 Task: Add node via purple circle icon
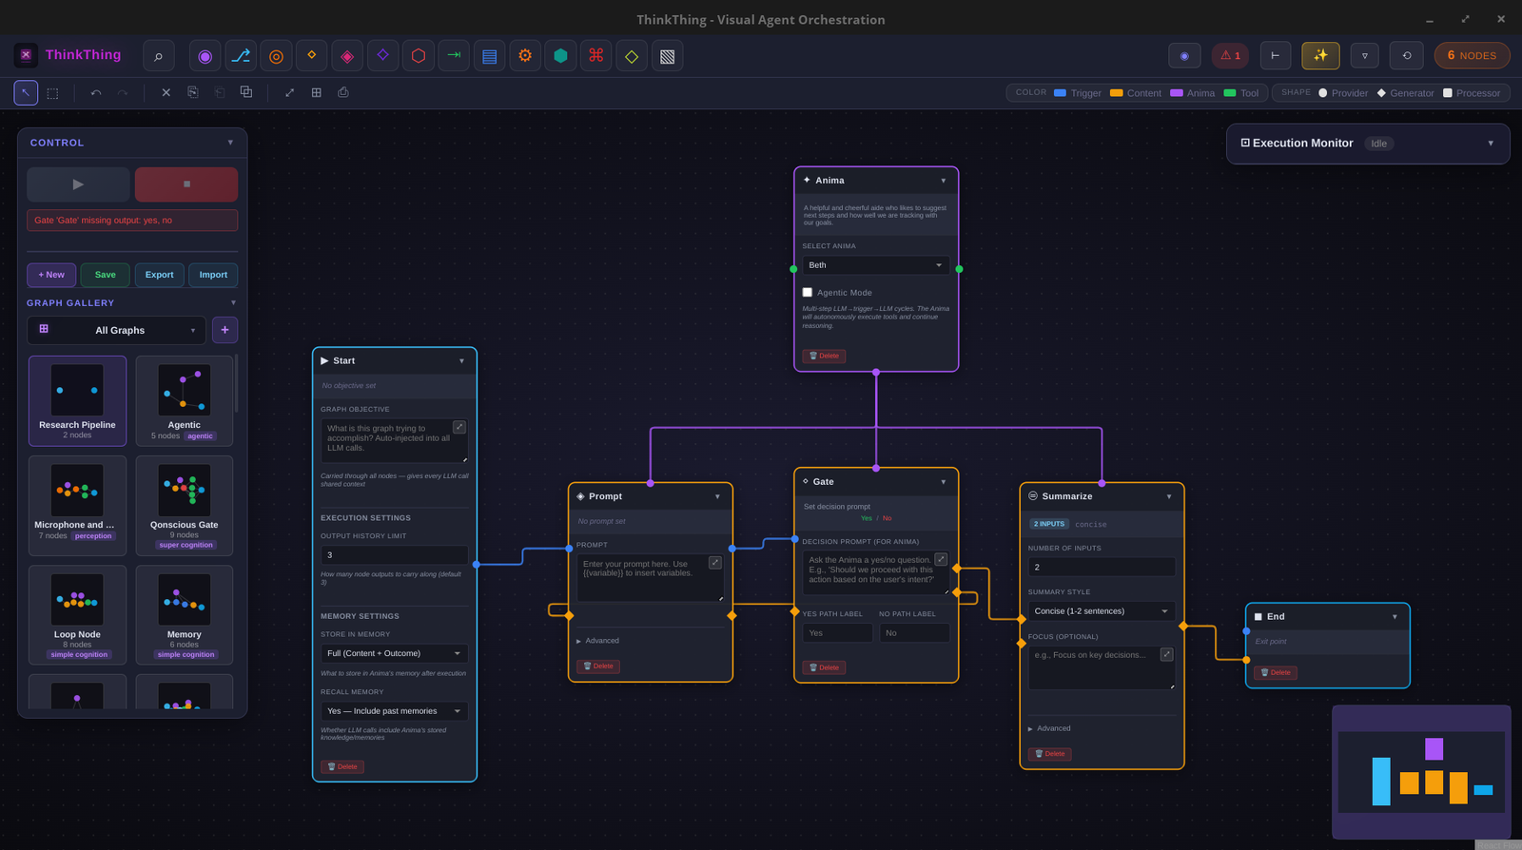(x=205, y=56)
